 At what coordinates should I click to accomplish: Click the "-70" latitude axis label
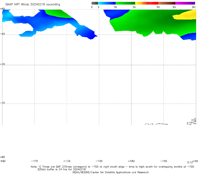tap(2, 64)
